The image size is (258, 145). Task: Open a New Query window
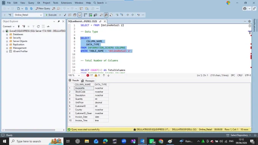(43, 9)
